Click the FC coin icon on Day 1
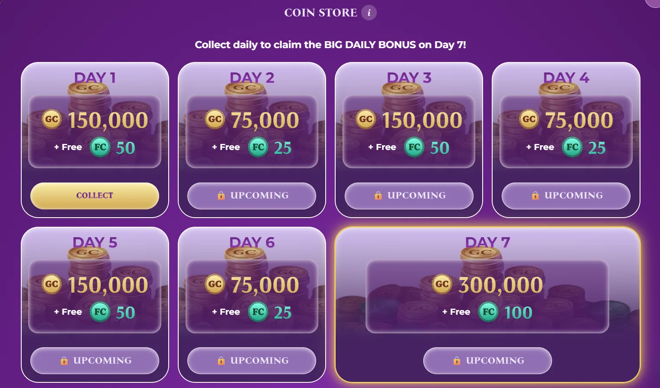This screenshot has width=660, height=388. pyautogui.click(x=100, y=147)
